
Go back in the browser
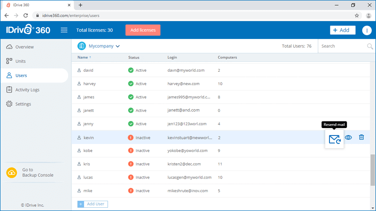click(7, 15)
